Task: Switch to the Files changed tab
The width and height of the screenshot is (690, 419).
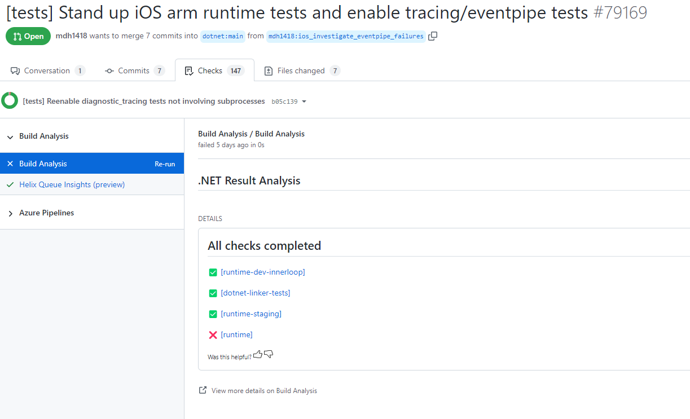Action: tap(302, 70)
